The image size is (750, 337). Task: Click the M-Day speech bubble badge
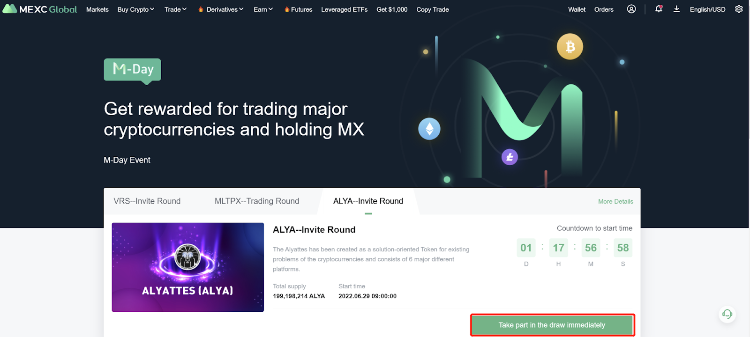pos(132,71)
